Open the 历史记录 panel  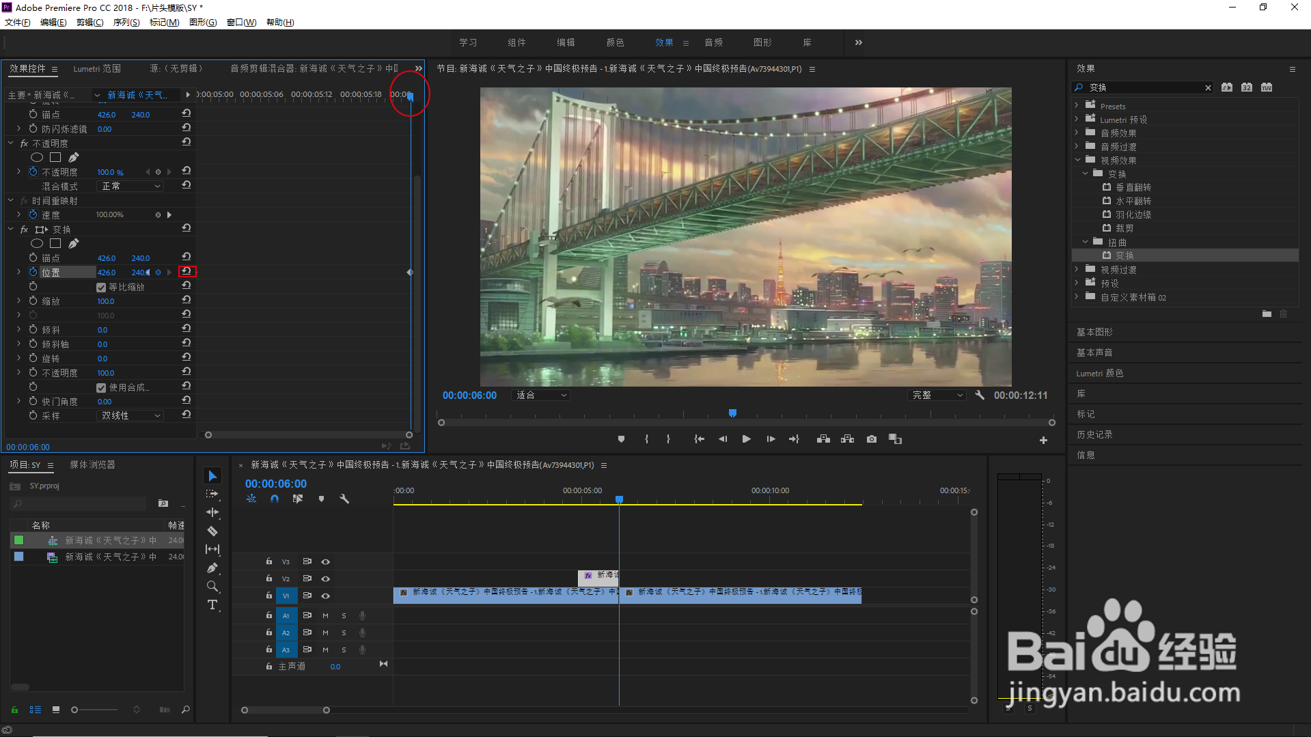(x=1094, y=434)
